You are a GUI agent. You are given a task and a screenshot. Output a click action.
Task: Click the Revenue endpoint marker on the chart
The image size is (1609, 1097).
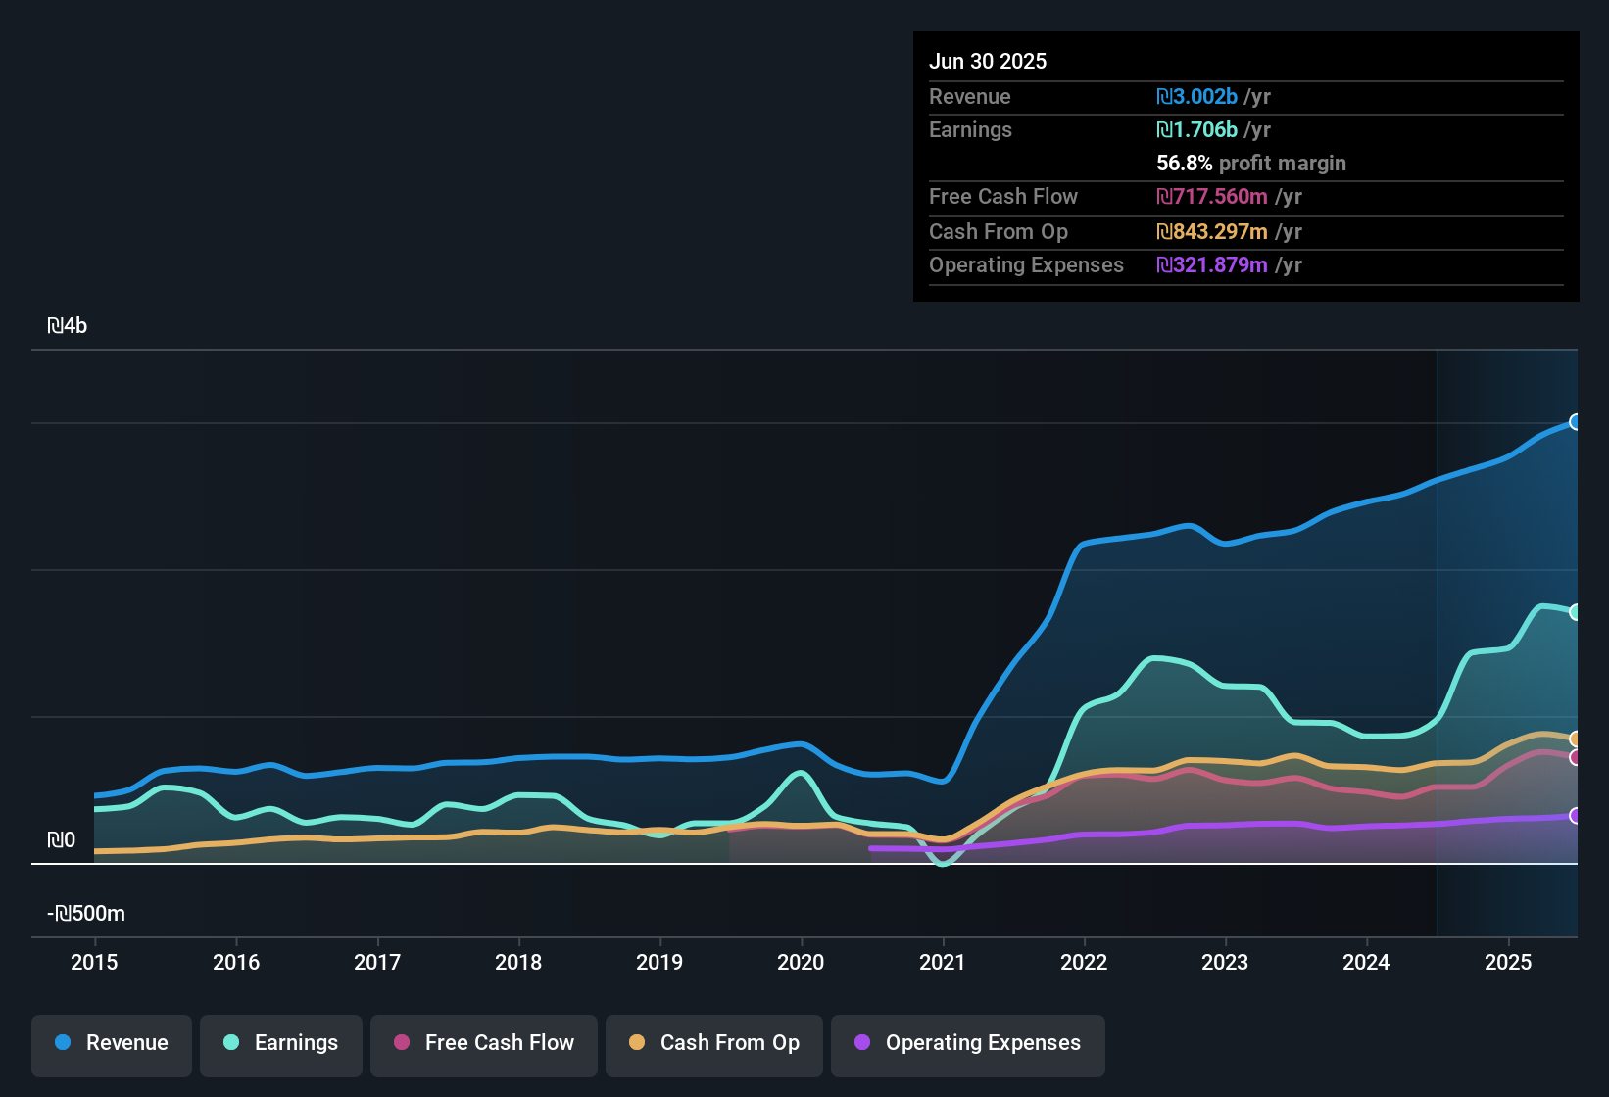(x=1576, y=422)
